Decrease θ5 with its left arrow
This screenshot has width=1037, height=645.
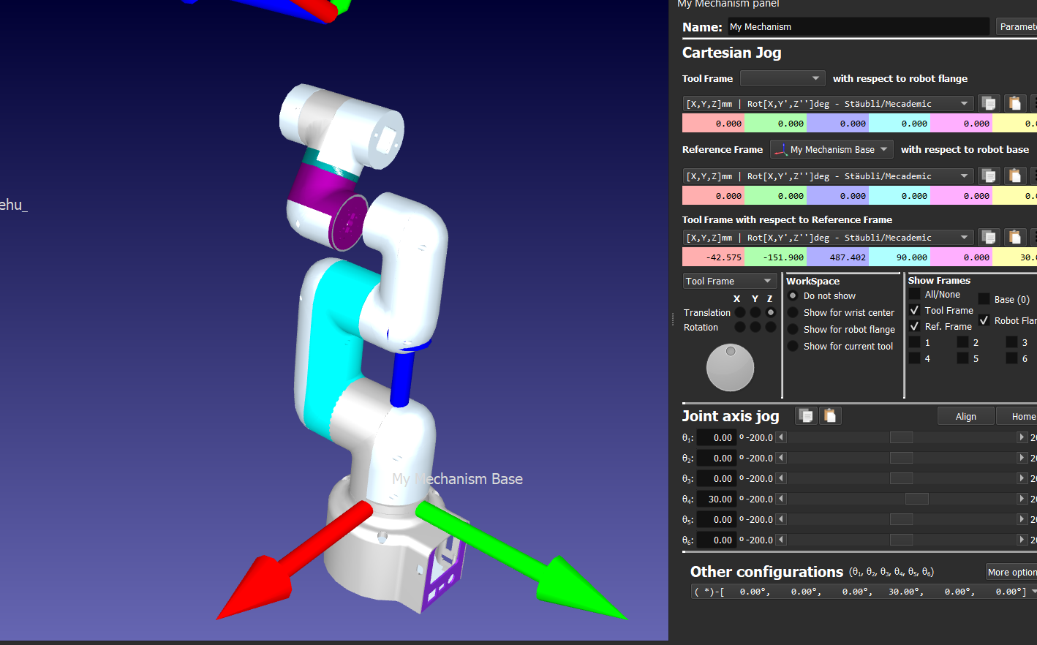pyautogui.click(x=781, y=519)
